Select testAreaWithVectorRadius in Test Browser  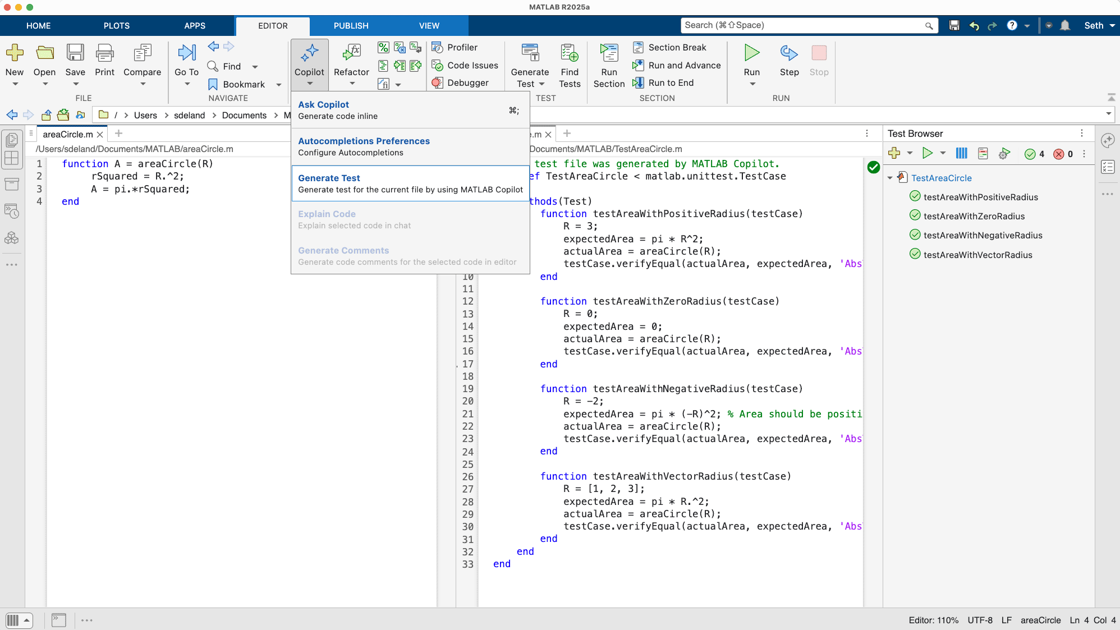[x=977, y=254]
